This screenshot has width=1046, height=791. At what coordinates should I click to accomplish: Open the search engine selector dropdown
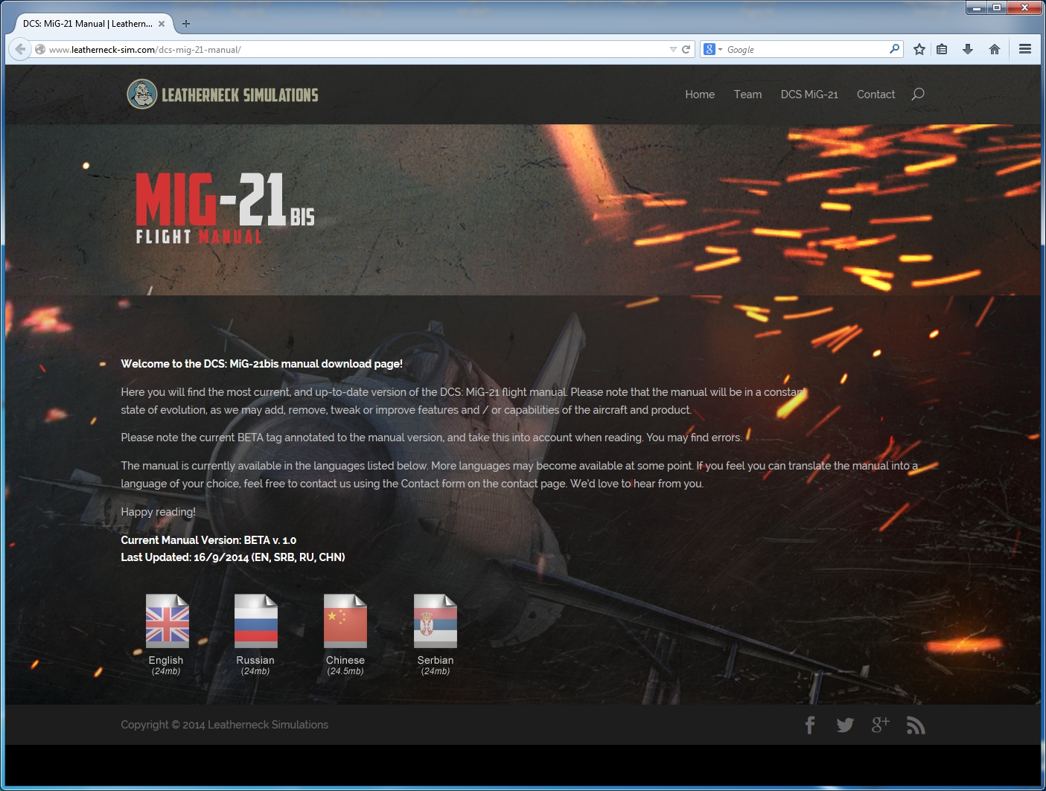coord(712,50)
